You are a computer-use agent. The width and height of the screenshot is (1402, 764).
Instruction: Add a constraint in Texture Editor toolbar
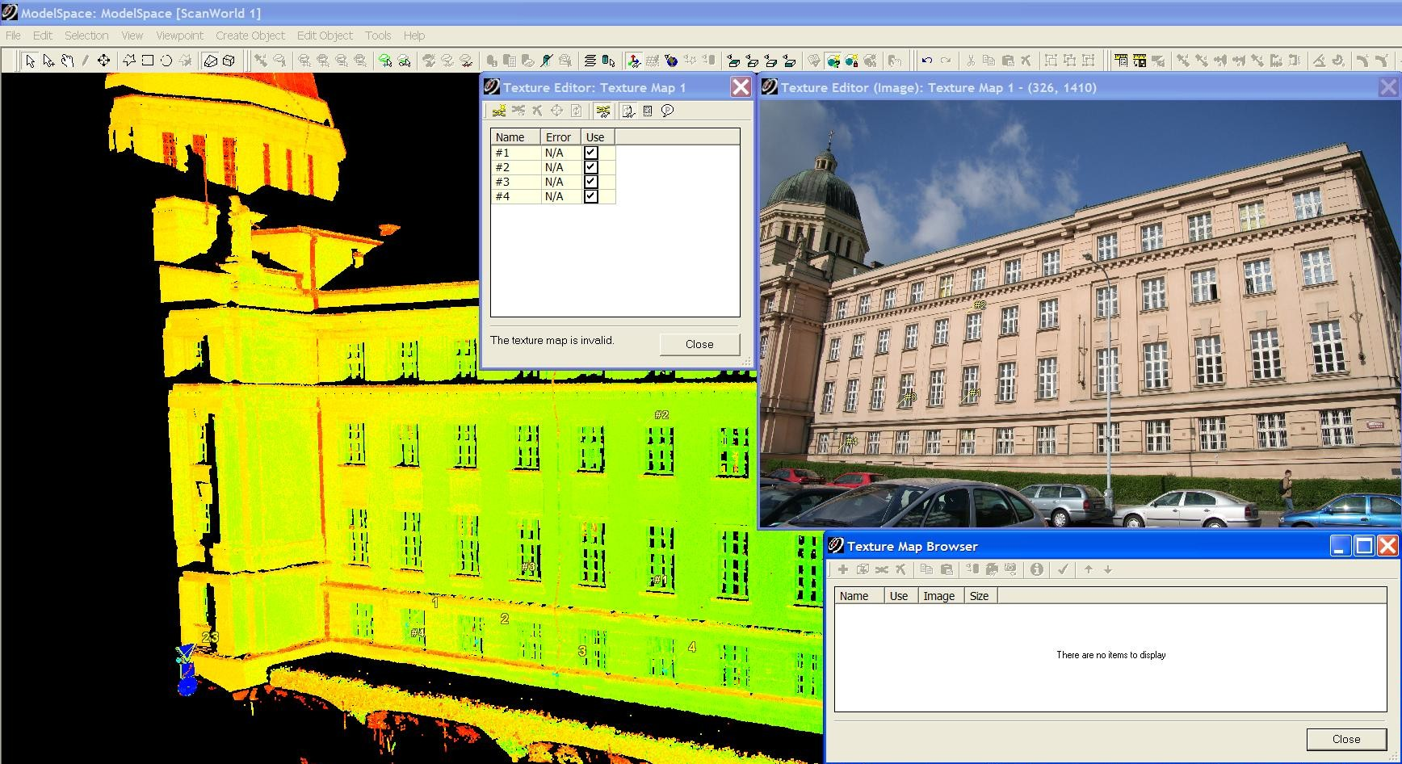pos(499,111)
